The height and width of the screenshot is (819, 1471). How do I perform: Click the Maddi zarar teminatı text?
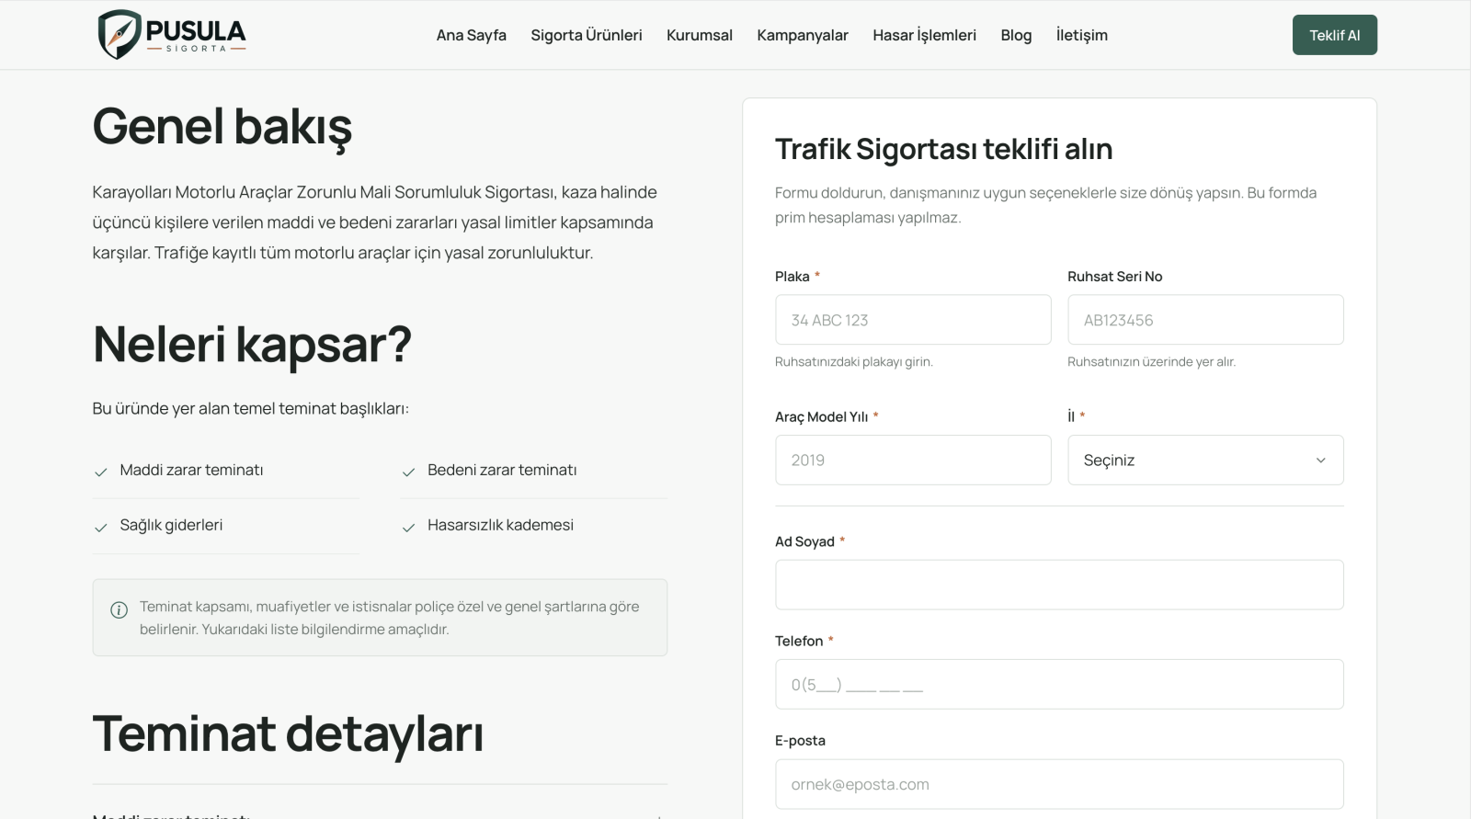191,470
